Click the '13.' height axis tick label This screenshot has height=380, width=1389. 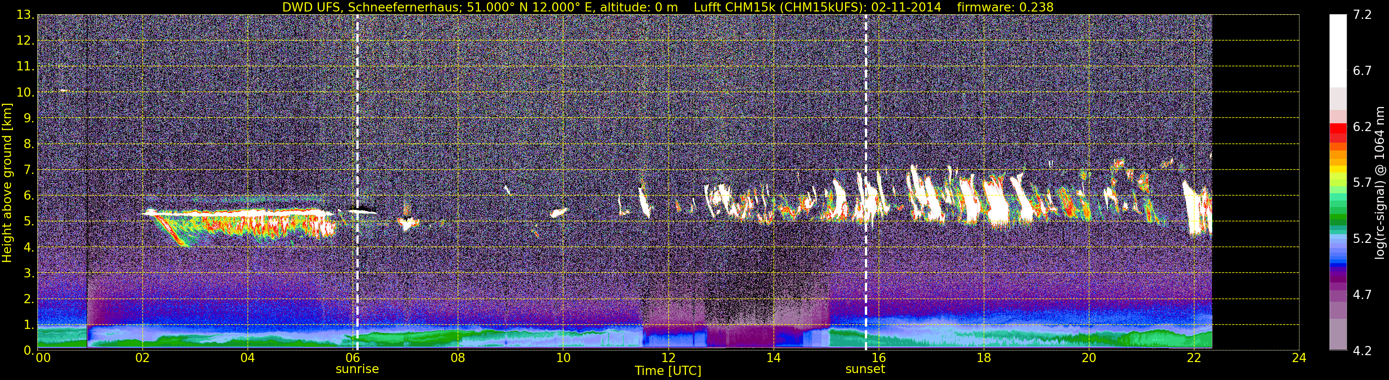pyautogui.click(x=25, y=15)
